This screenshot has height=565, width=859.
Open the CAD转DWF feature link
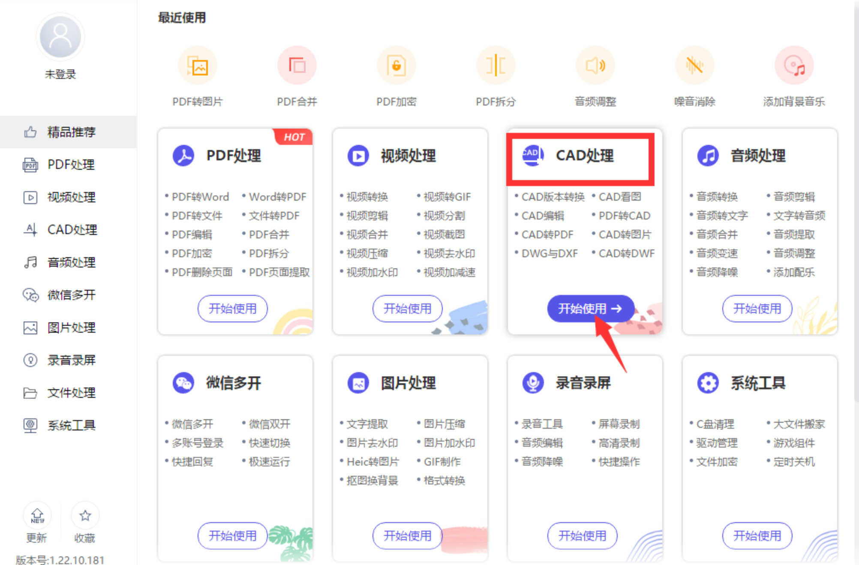pyautogui.click(x=627, y=253)
